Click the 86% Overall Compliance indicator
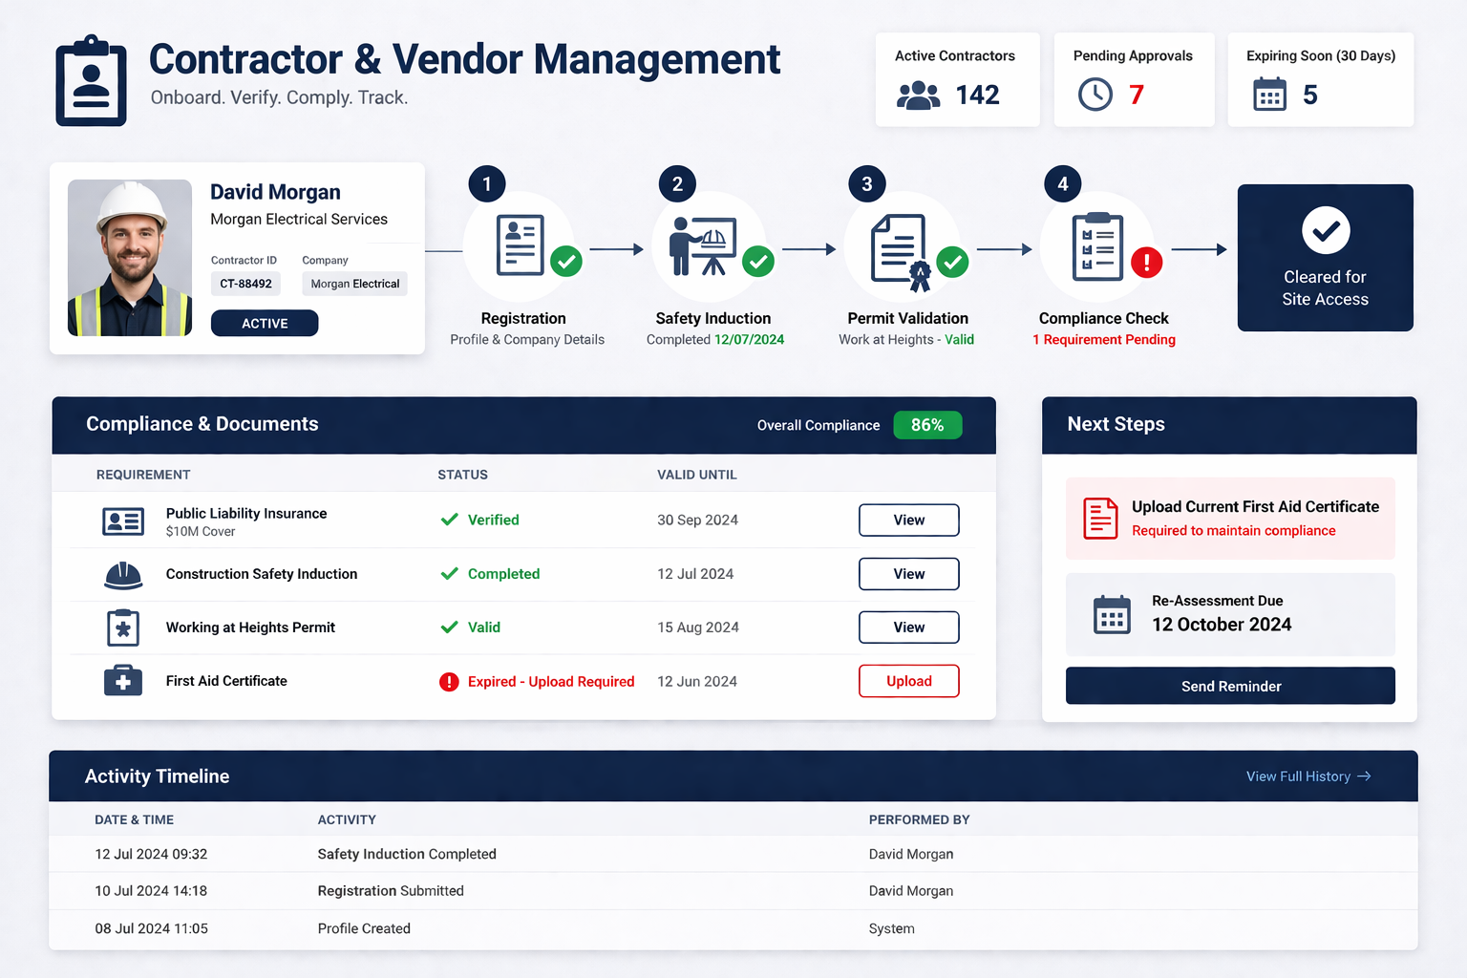The width and height of the screenshot is (1467, 978). 927,425
